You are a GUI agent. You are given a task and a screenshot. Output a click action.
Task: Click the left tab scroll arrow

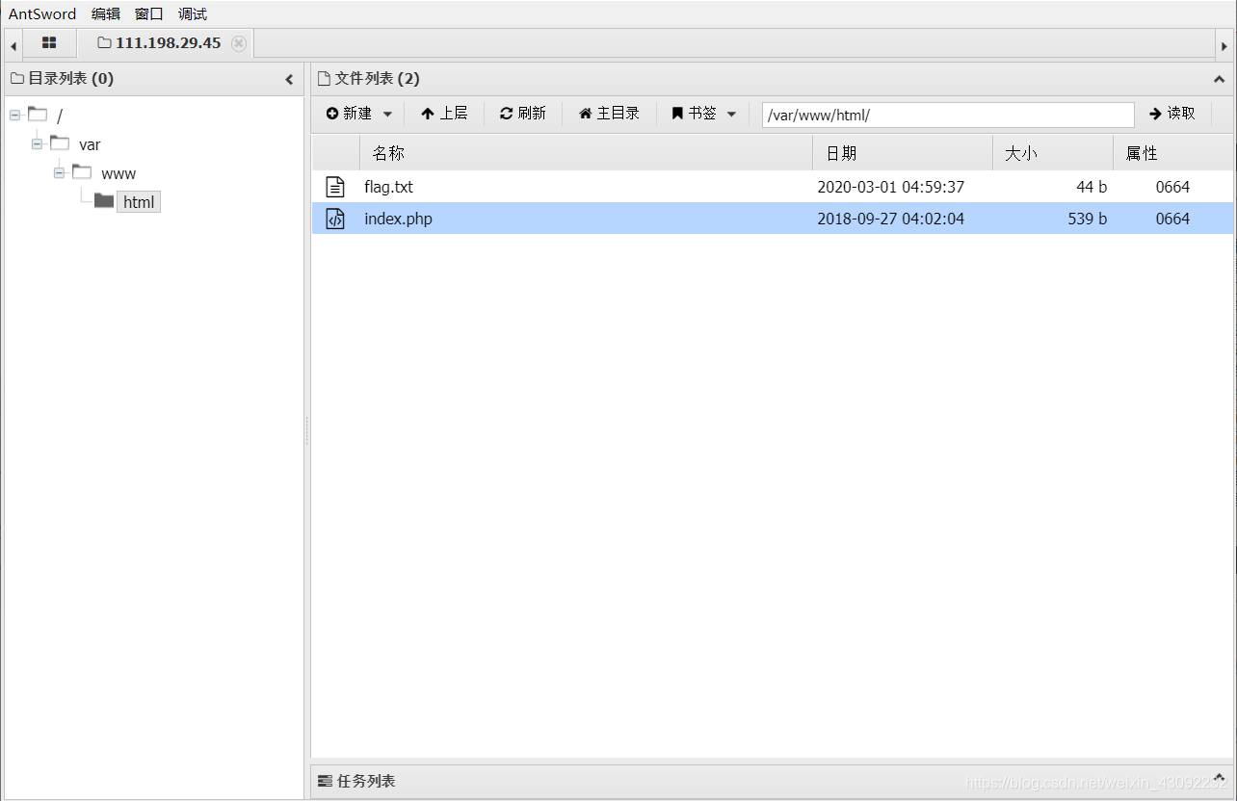coord(13,45)
